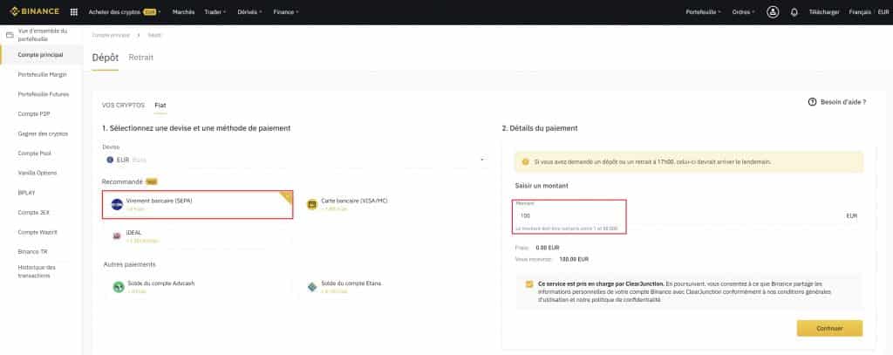Open the user profile icon

[773, 11]
